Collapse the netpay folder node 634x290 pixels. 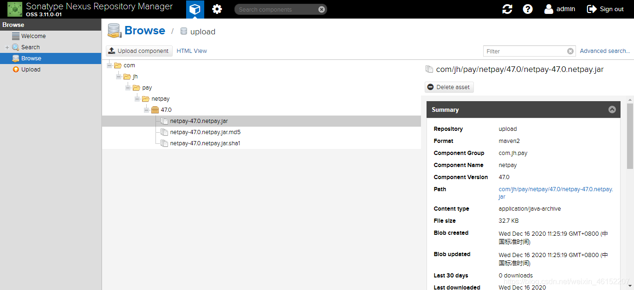[137, 99]
